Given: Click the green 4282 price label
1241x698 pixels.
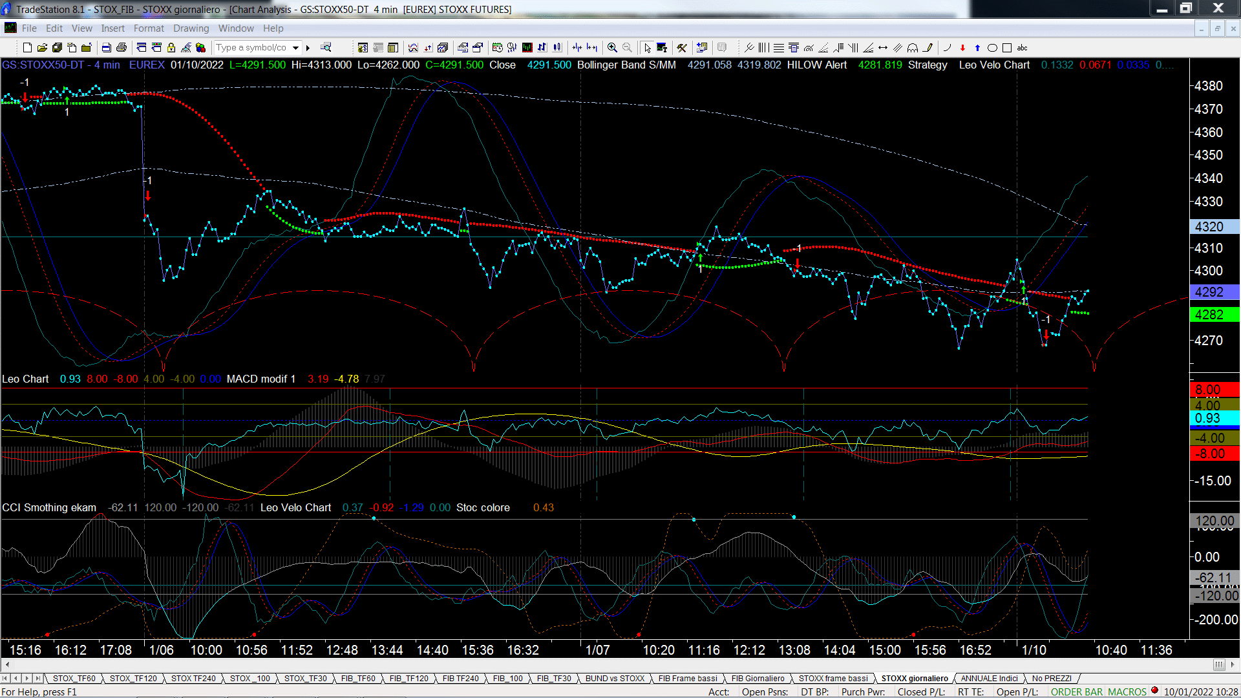Looking at the screenshot, I should (x=1214, y=315).
